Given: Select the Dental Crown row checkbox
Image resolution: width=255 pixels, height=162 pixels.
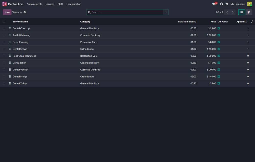Looking at the screenshot, I should pyautogui.click(x=4, y=49).
